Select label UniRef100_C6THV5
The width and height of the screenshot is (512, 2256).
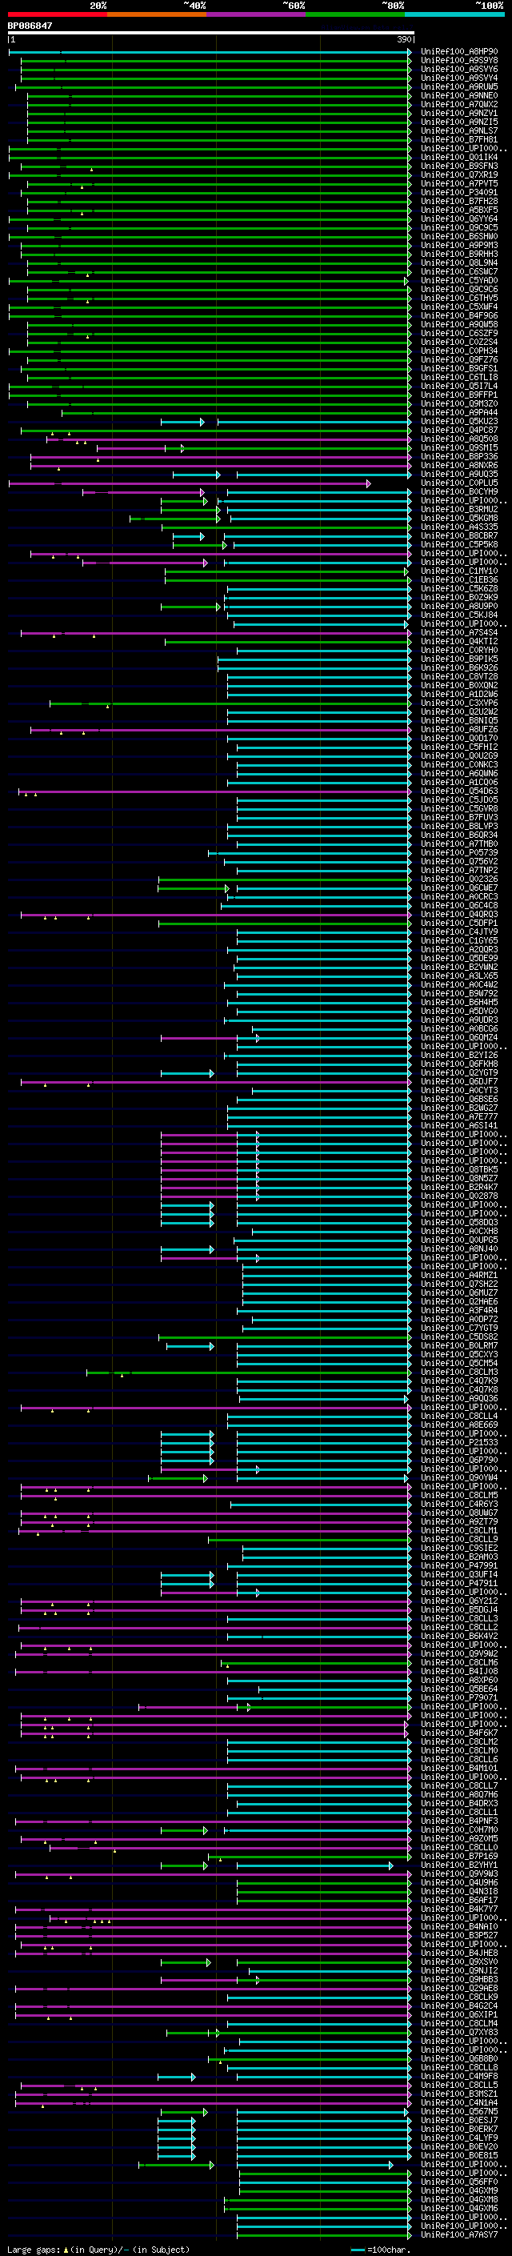click(459, 299)
